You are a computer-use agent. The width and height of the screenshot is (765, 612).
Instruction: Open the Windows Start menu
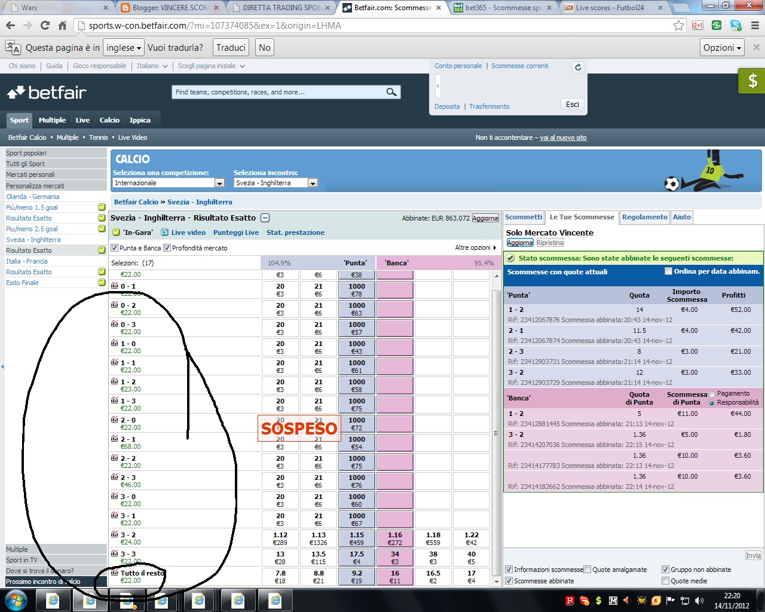pyautogui.click(x=16, y=600)
